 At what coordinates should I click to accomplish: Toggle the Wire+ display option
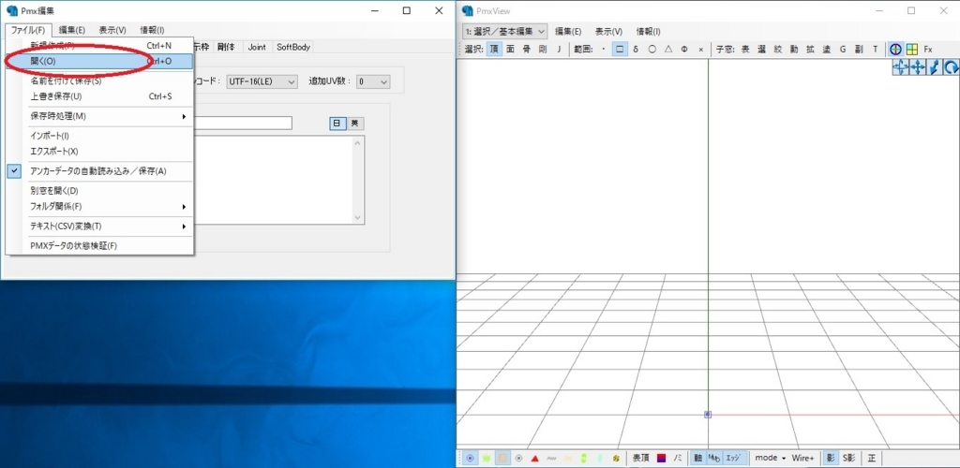(802, 458)
